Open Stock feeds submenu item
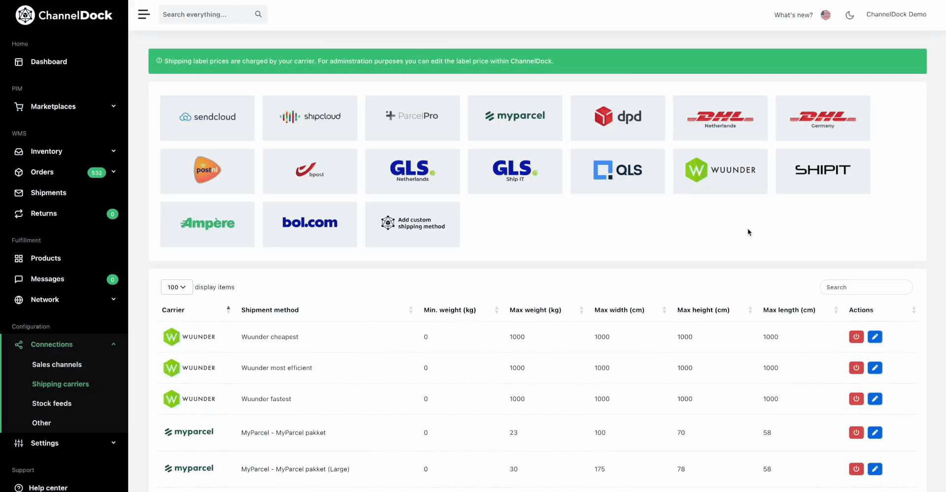Screen dimensions: 946x492 click(52, 403)
